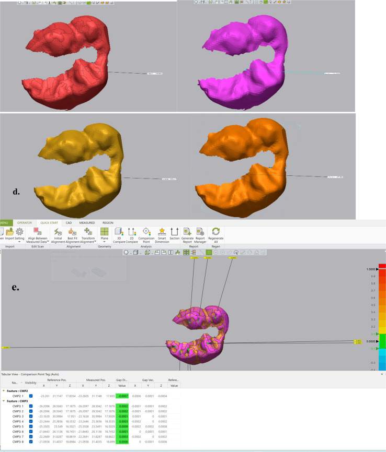Switch to the CAD tab
This screenshot has width=386, height=452.
click(x=69, y=223)
